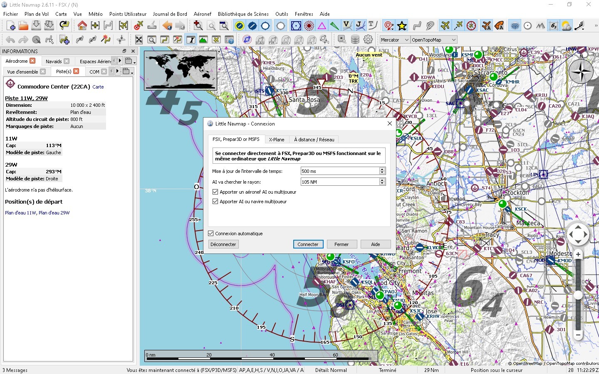Expand the toolbar overflow chevron

(x=596, y=26)
